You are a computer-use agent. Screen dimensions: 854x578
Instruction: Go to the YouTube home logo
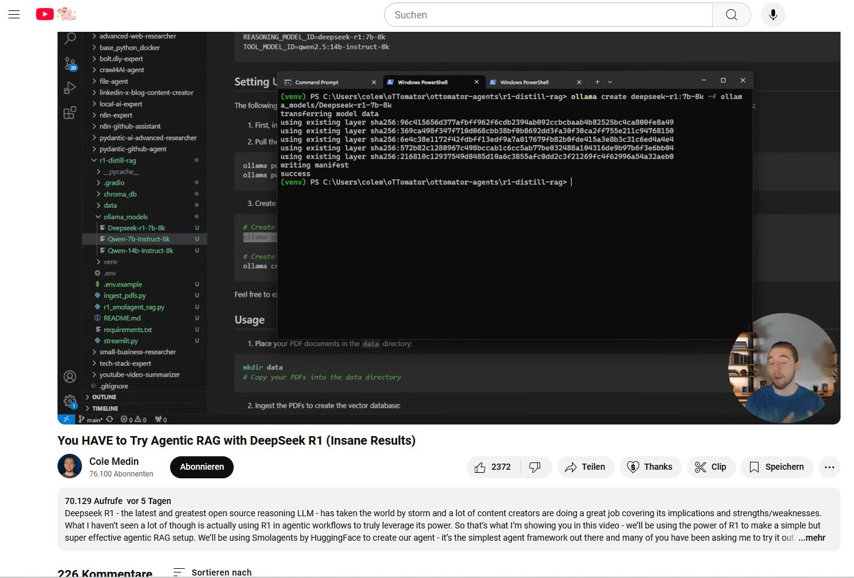[56, 14]
